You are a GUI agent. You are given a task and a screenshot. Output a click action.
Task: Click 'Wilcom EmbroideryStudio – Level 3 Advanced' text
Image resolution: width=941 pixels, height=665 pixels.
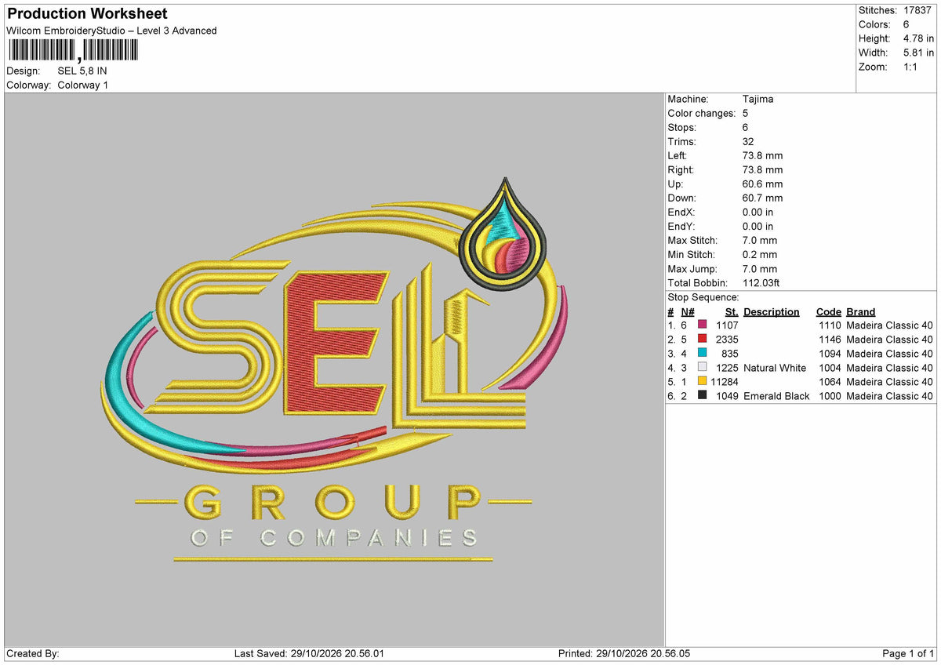click(x=111, y=31)
